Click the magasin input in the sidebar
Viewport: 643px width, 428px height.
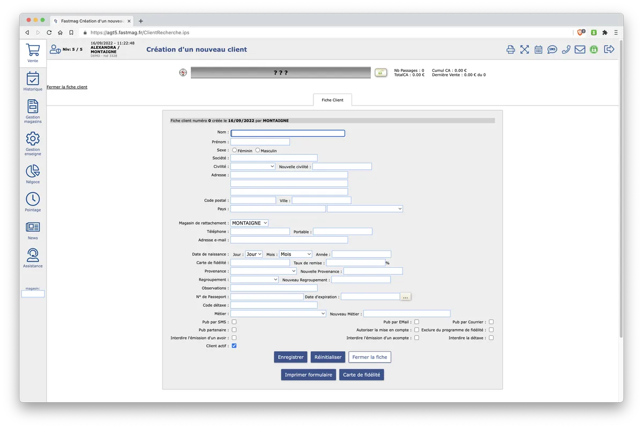(33, 294)
